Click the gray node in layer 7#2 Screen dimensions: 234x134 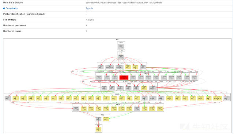(x=98, y=119)
